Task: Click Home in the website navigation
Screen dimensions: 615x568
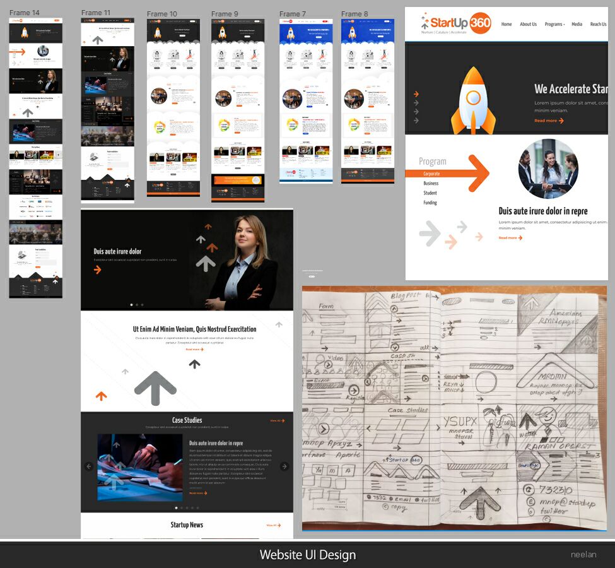Action: pos(507,24)
